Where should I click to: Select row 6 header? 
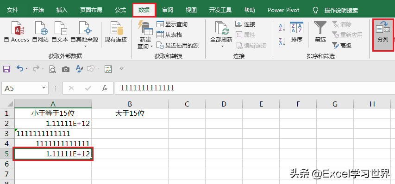click(7, 164)
